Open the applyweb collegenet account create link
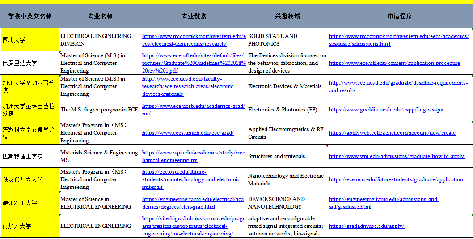The height and width of the screenshot is (239, 473). [x=392, y=133]
